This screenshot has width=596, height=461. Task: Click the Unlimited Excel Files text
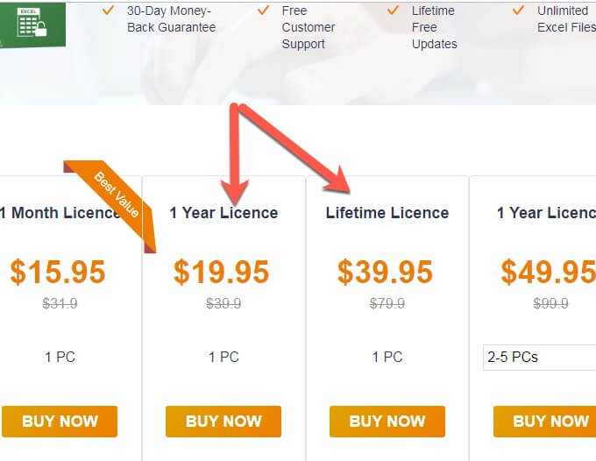pyautogui.click(x=565, y=18)
